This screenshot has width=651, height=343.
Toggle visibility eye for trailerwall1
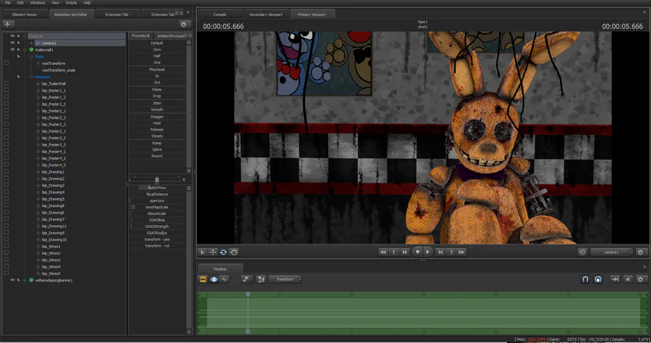12,49
